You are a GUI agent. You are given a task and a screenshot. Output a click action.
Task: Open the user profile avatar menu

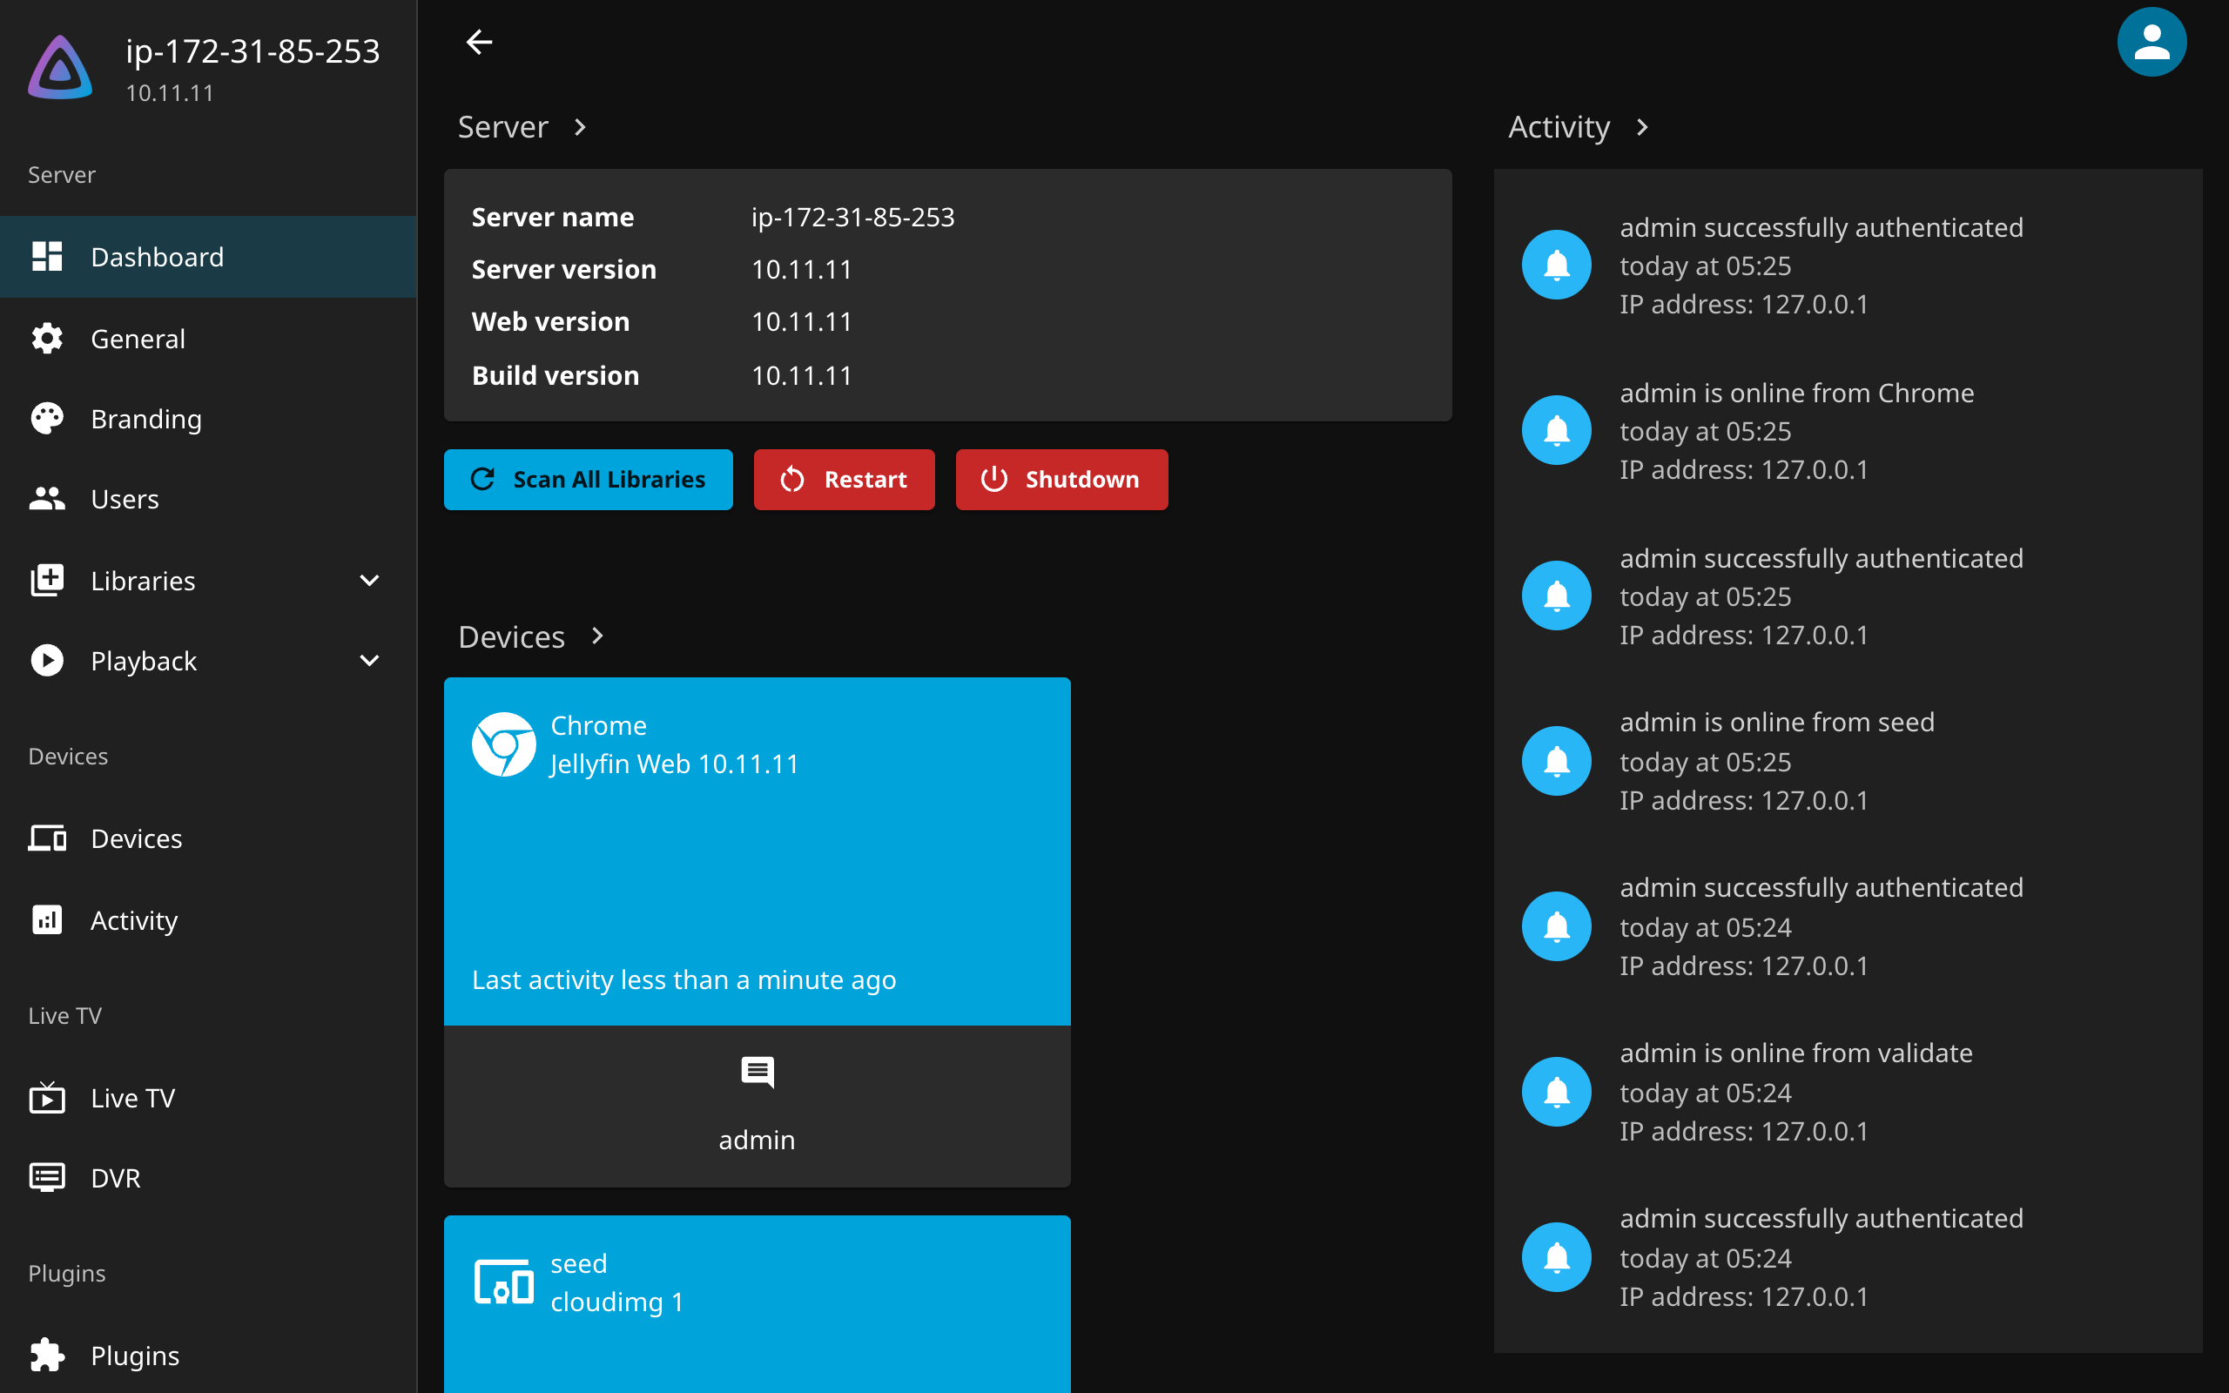click(x=2151, y=43)
